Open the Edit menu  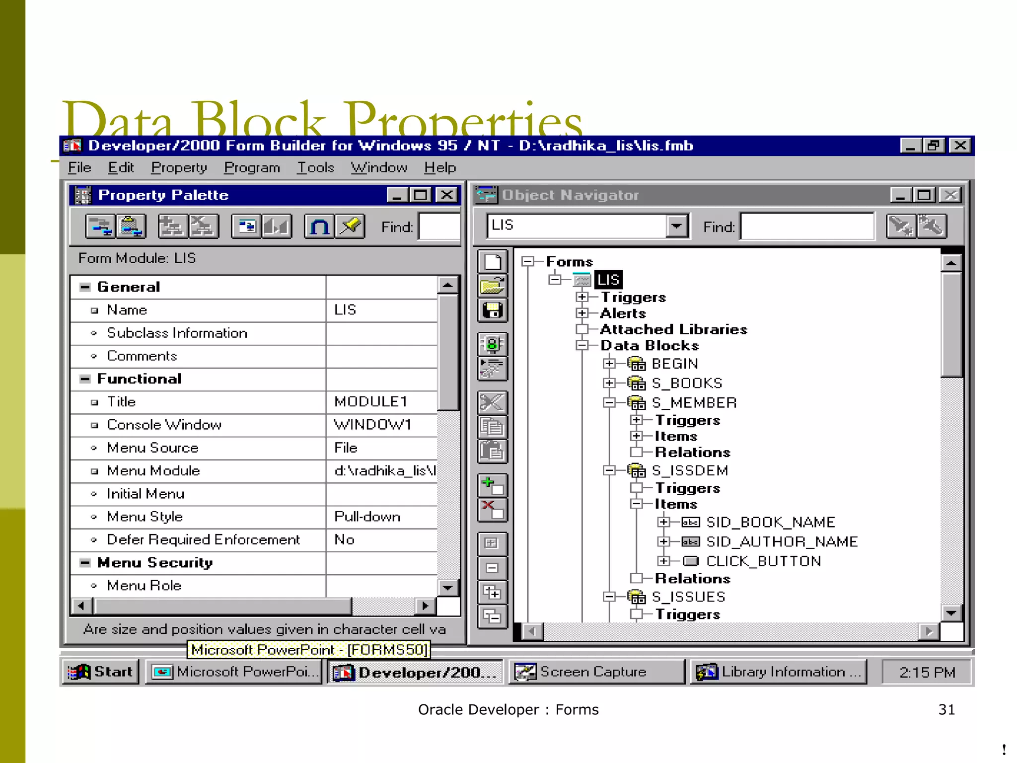121,168
